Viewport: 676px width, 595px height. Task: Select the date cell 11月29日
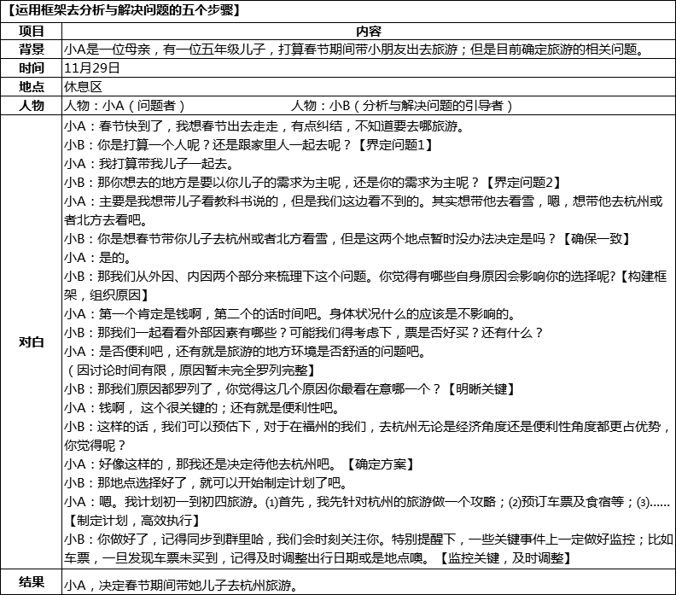pyautogui.click(x=92, y=67)
